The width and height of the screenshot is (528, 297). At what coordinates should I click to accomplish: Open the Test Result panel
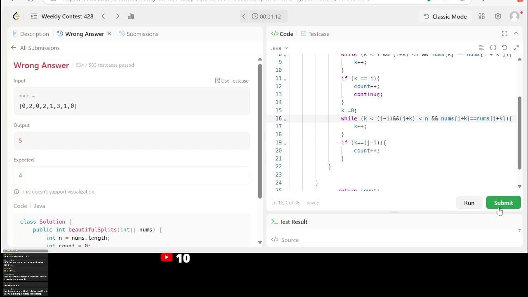[289, 222]
